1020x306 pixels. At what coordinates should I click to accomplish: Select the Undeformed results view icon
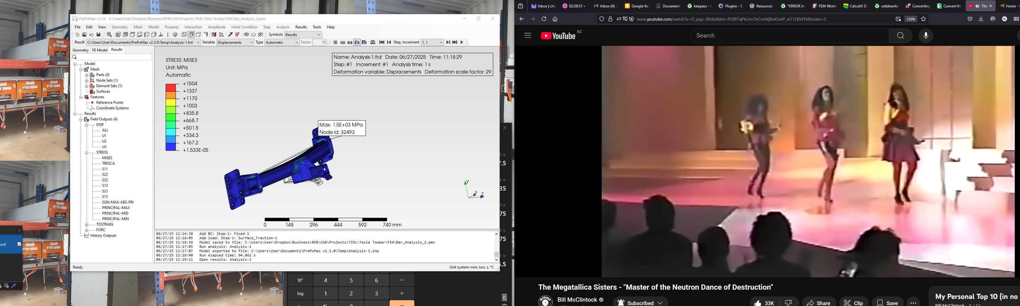(335, 42)
